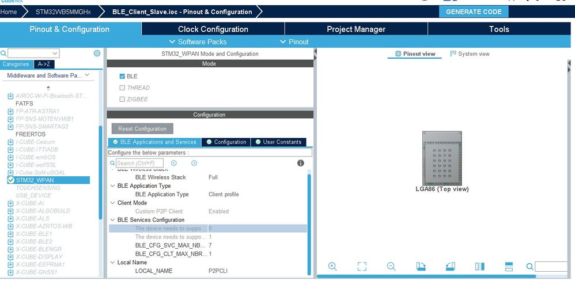Image resolution: width=575 pixels, height=281 pixels.
Task: Switch to Clock Configuration tab
Action: [x=213, y=29]
